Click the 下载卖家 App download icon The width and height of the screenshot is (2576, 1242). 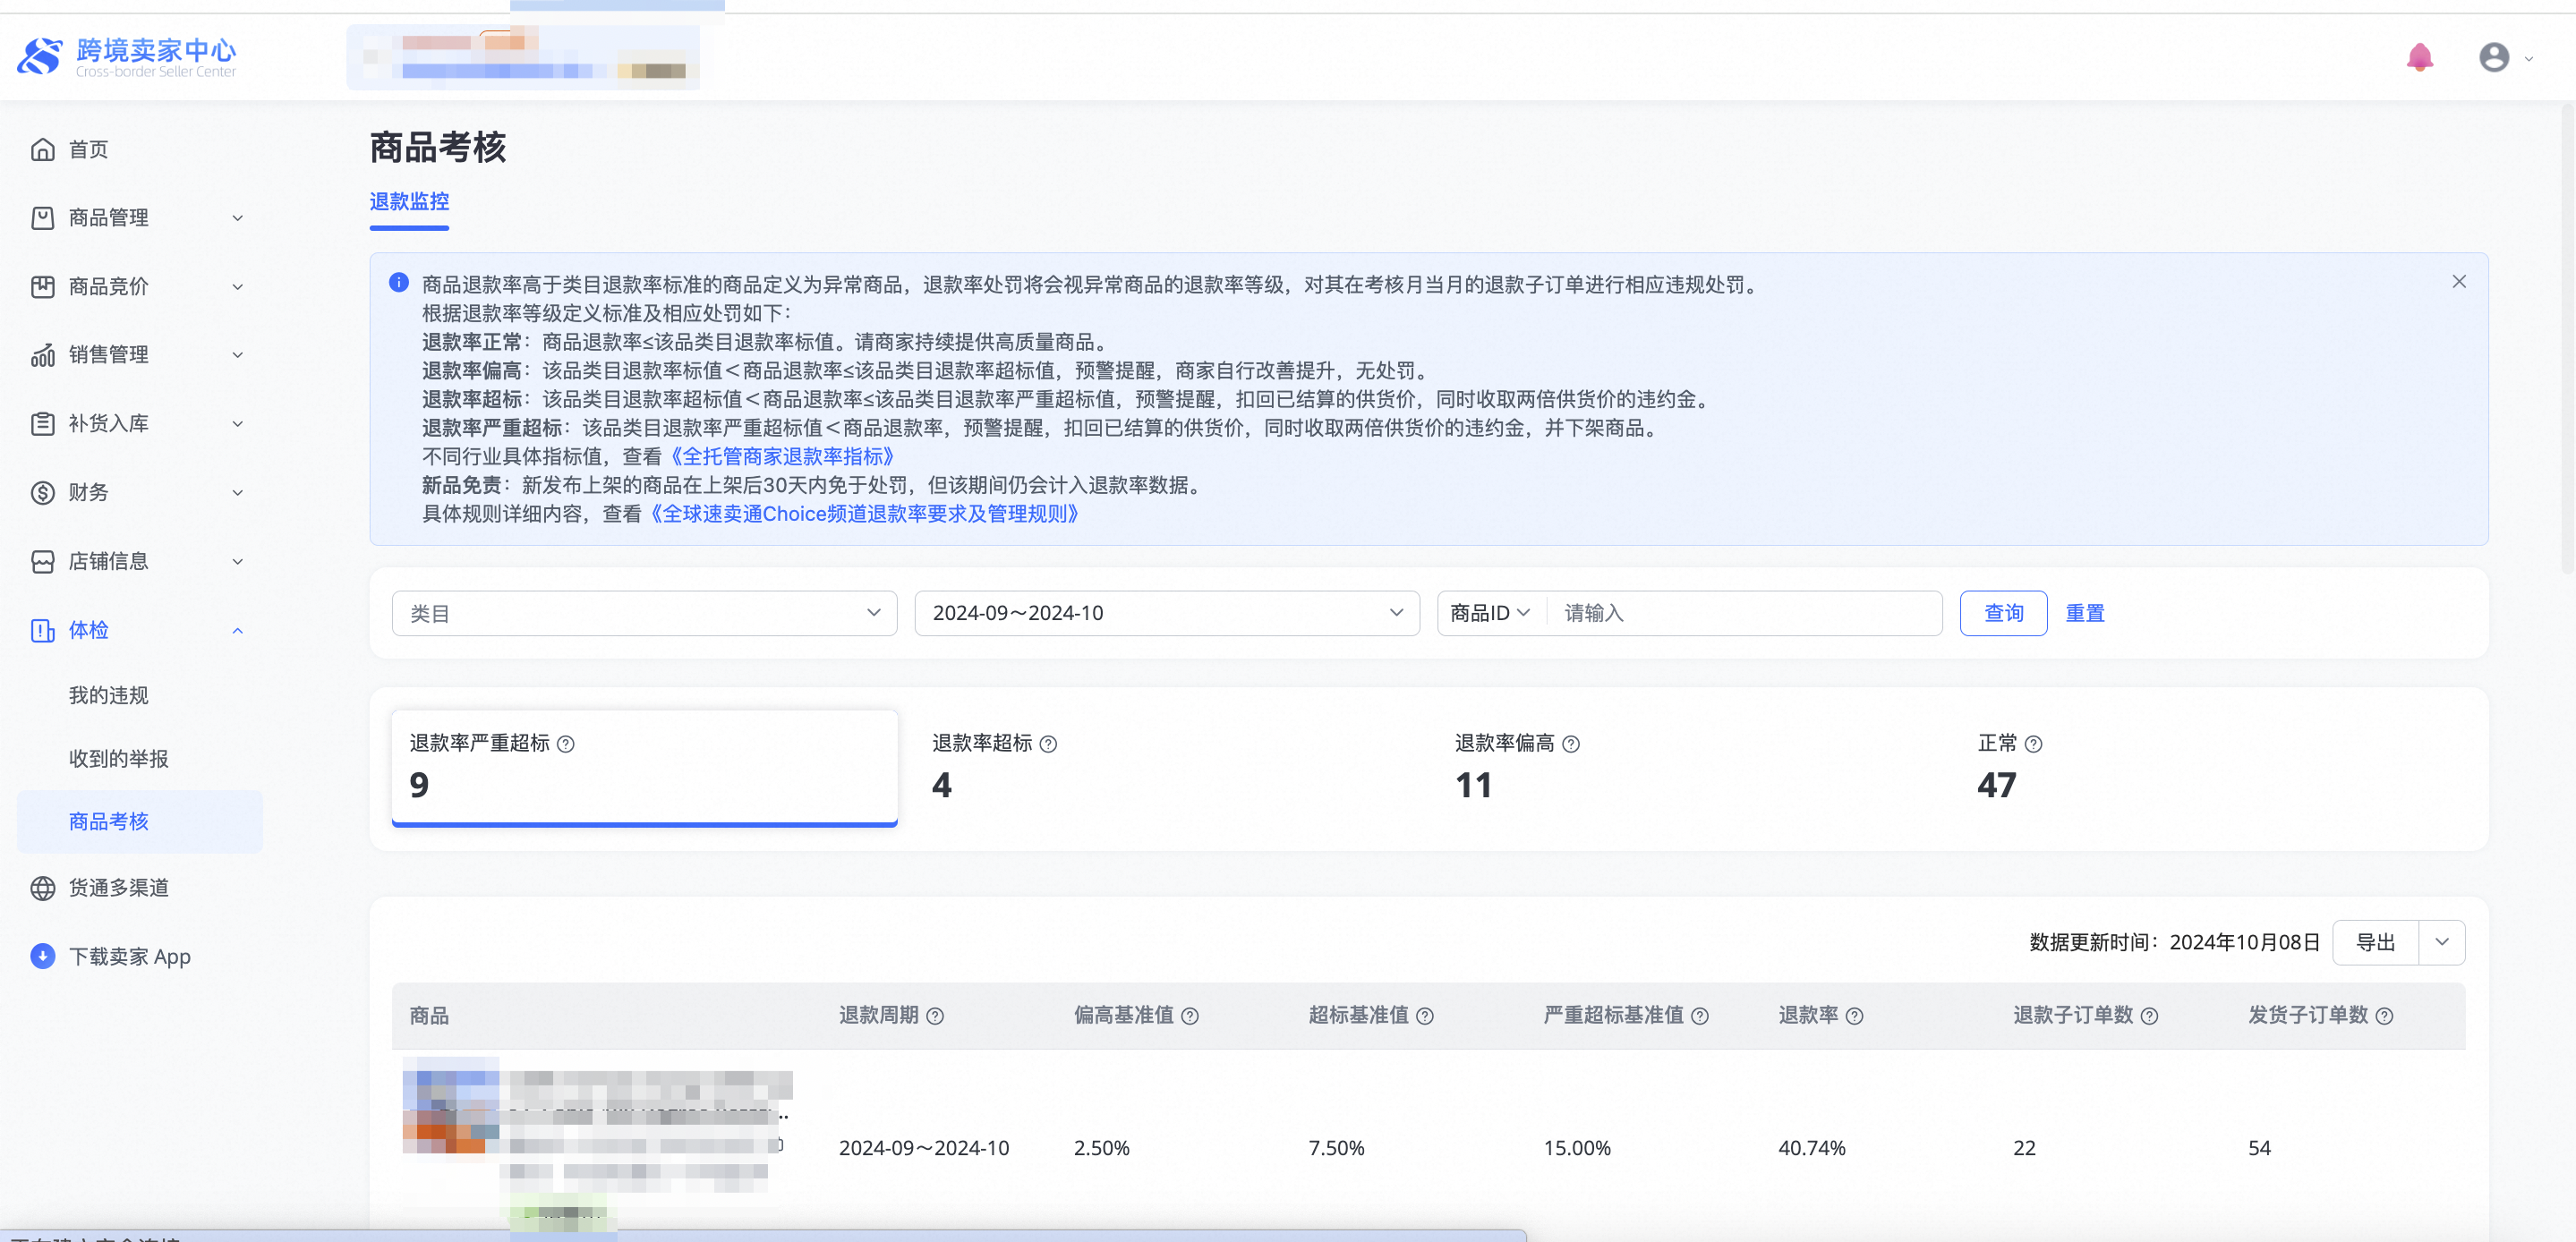click(x=42, y=956)
